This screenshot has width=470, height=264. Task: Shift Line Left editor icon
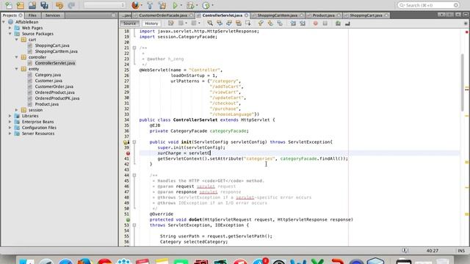(x=293, y=23)
